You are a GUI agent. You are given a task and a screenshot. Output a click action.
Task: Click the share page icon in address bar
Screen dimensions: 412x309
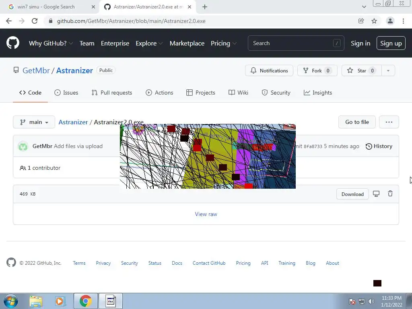[361, 21]
